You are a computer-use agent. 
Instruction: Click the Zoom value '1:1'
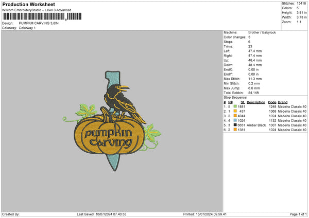pyautogui.click(x=299, y=22)
